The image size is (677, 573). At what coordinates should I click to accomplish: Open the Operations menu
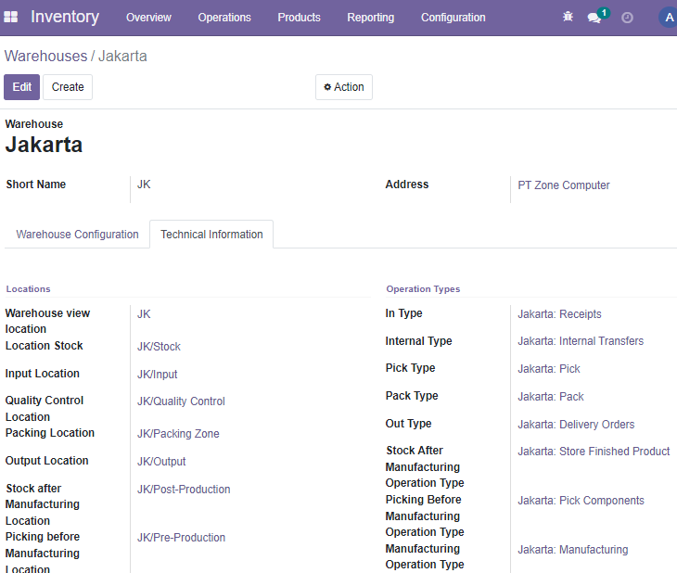(x=224, y=18)
